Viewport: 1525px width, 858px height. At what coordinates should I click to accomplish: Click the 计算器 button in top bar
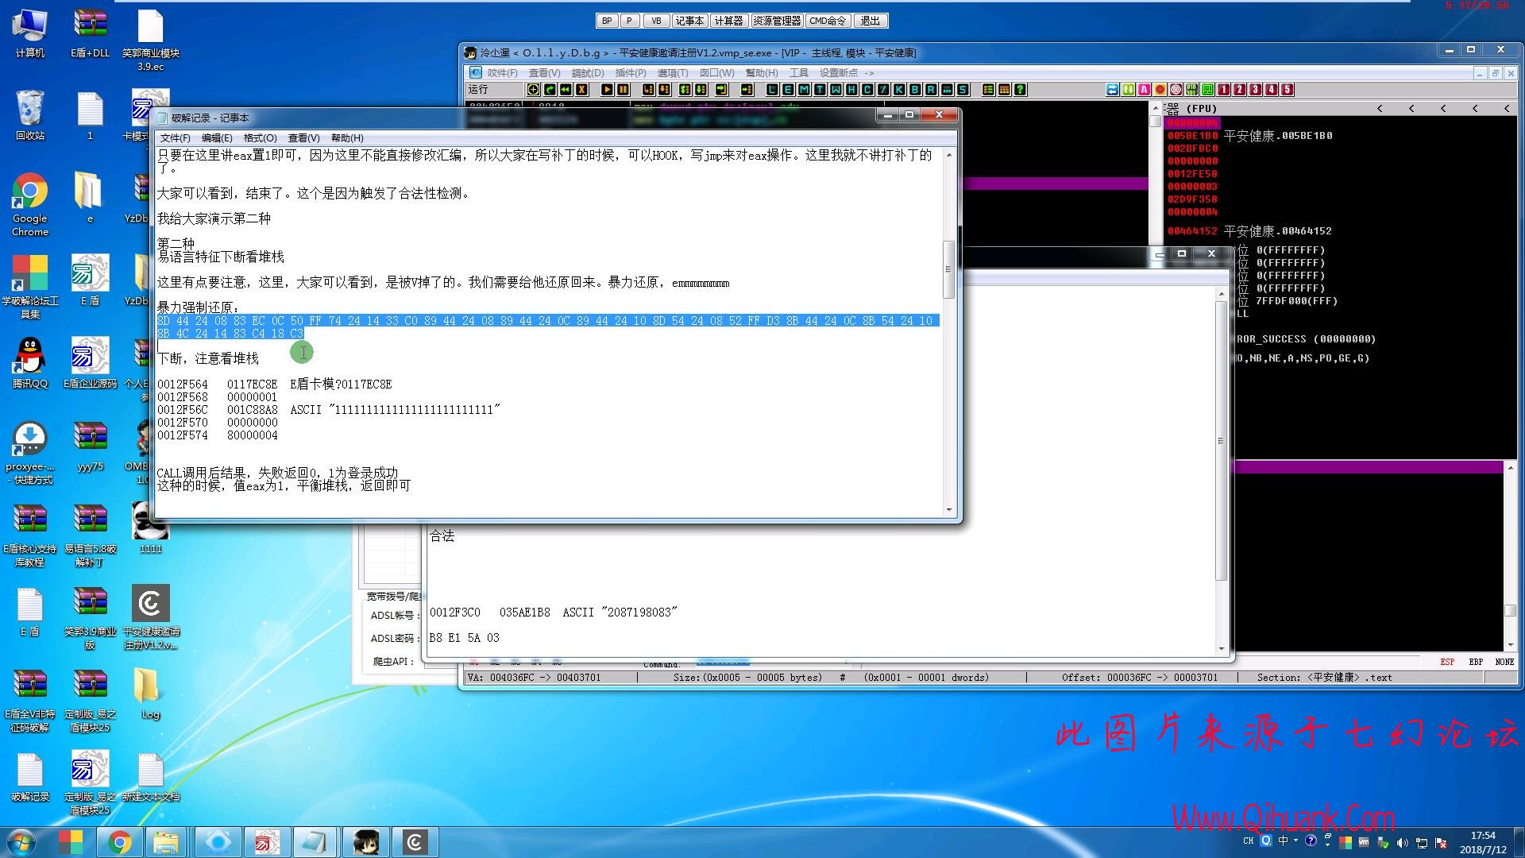tap(728, 21)
